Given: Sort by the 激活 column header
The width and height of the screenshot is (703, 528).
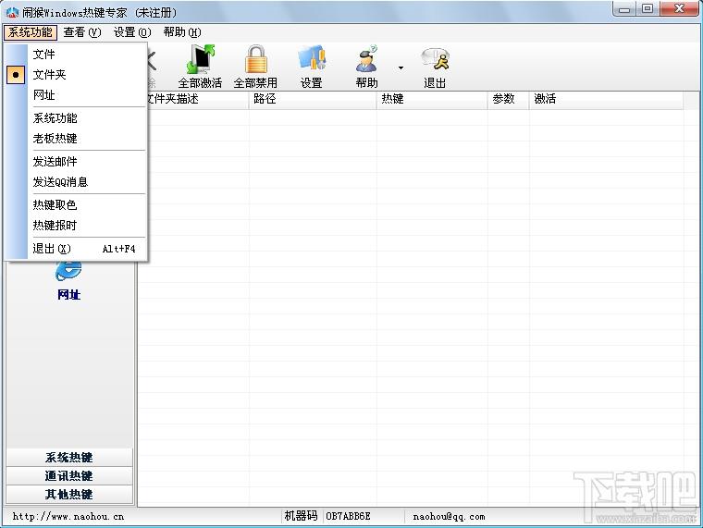Looking at the screenshot, I should tap(606, 99).
